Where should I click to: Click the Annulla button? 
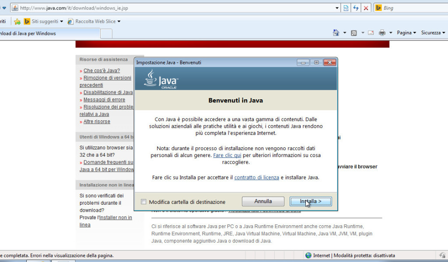click(x=263, y=202)
